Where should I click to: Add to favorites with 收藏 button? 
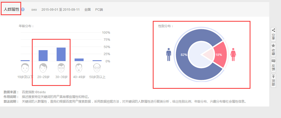pyautogui.click(x=273, y=49)
